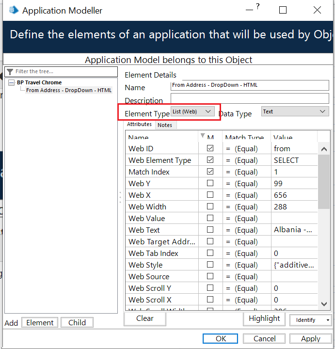Check the Web Width match checkbox

point(210,206)
